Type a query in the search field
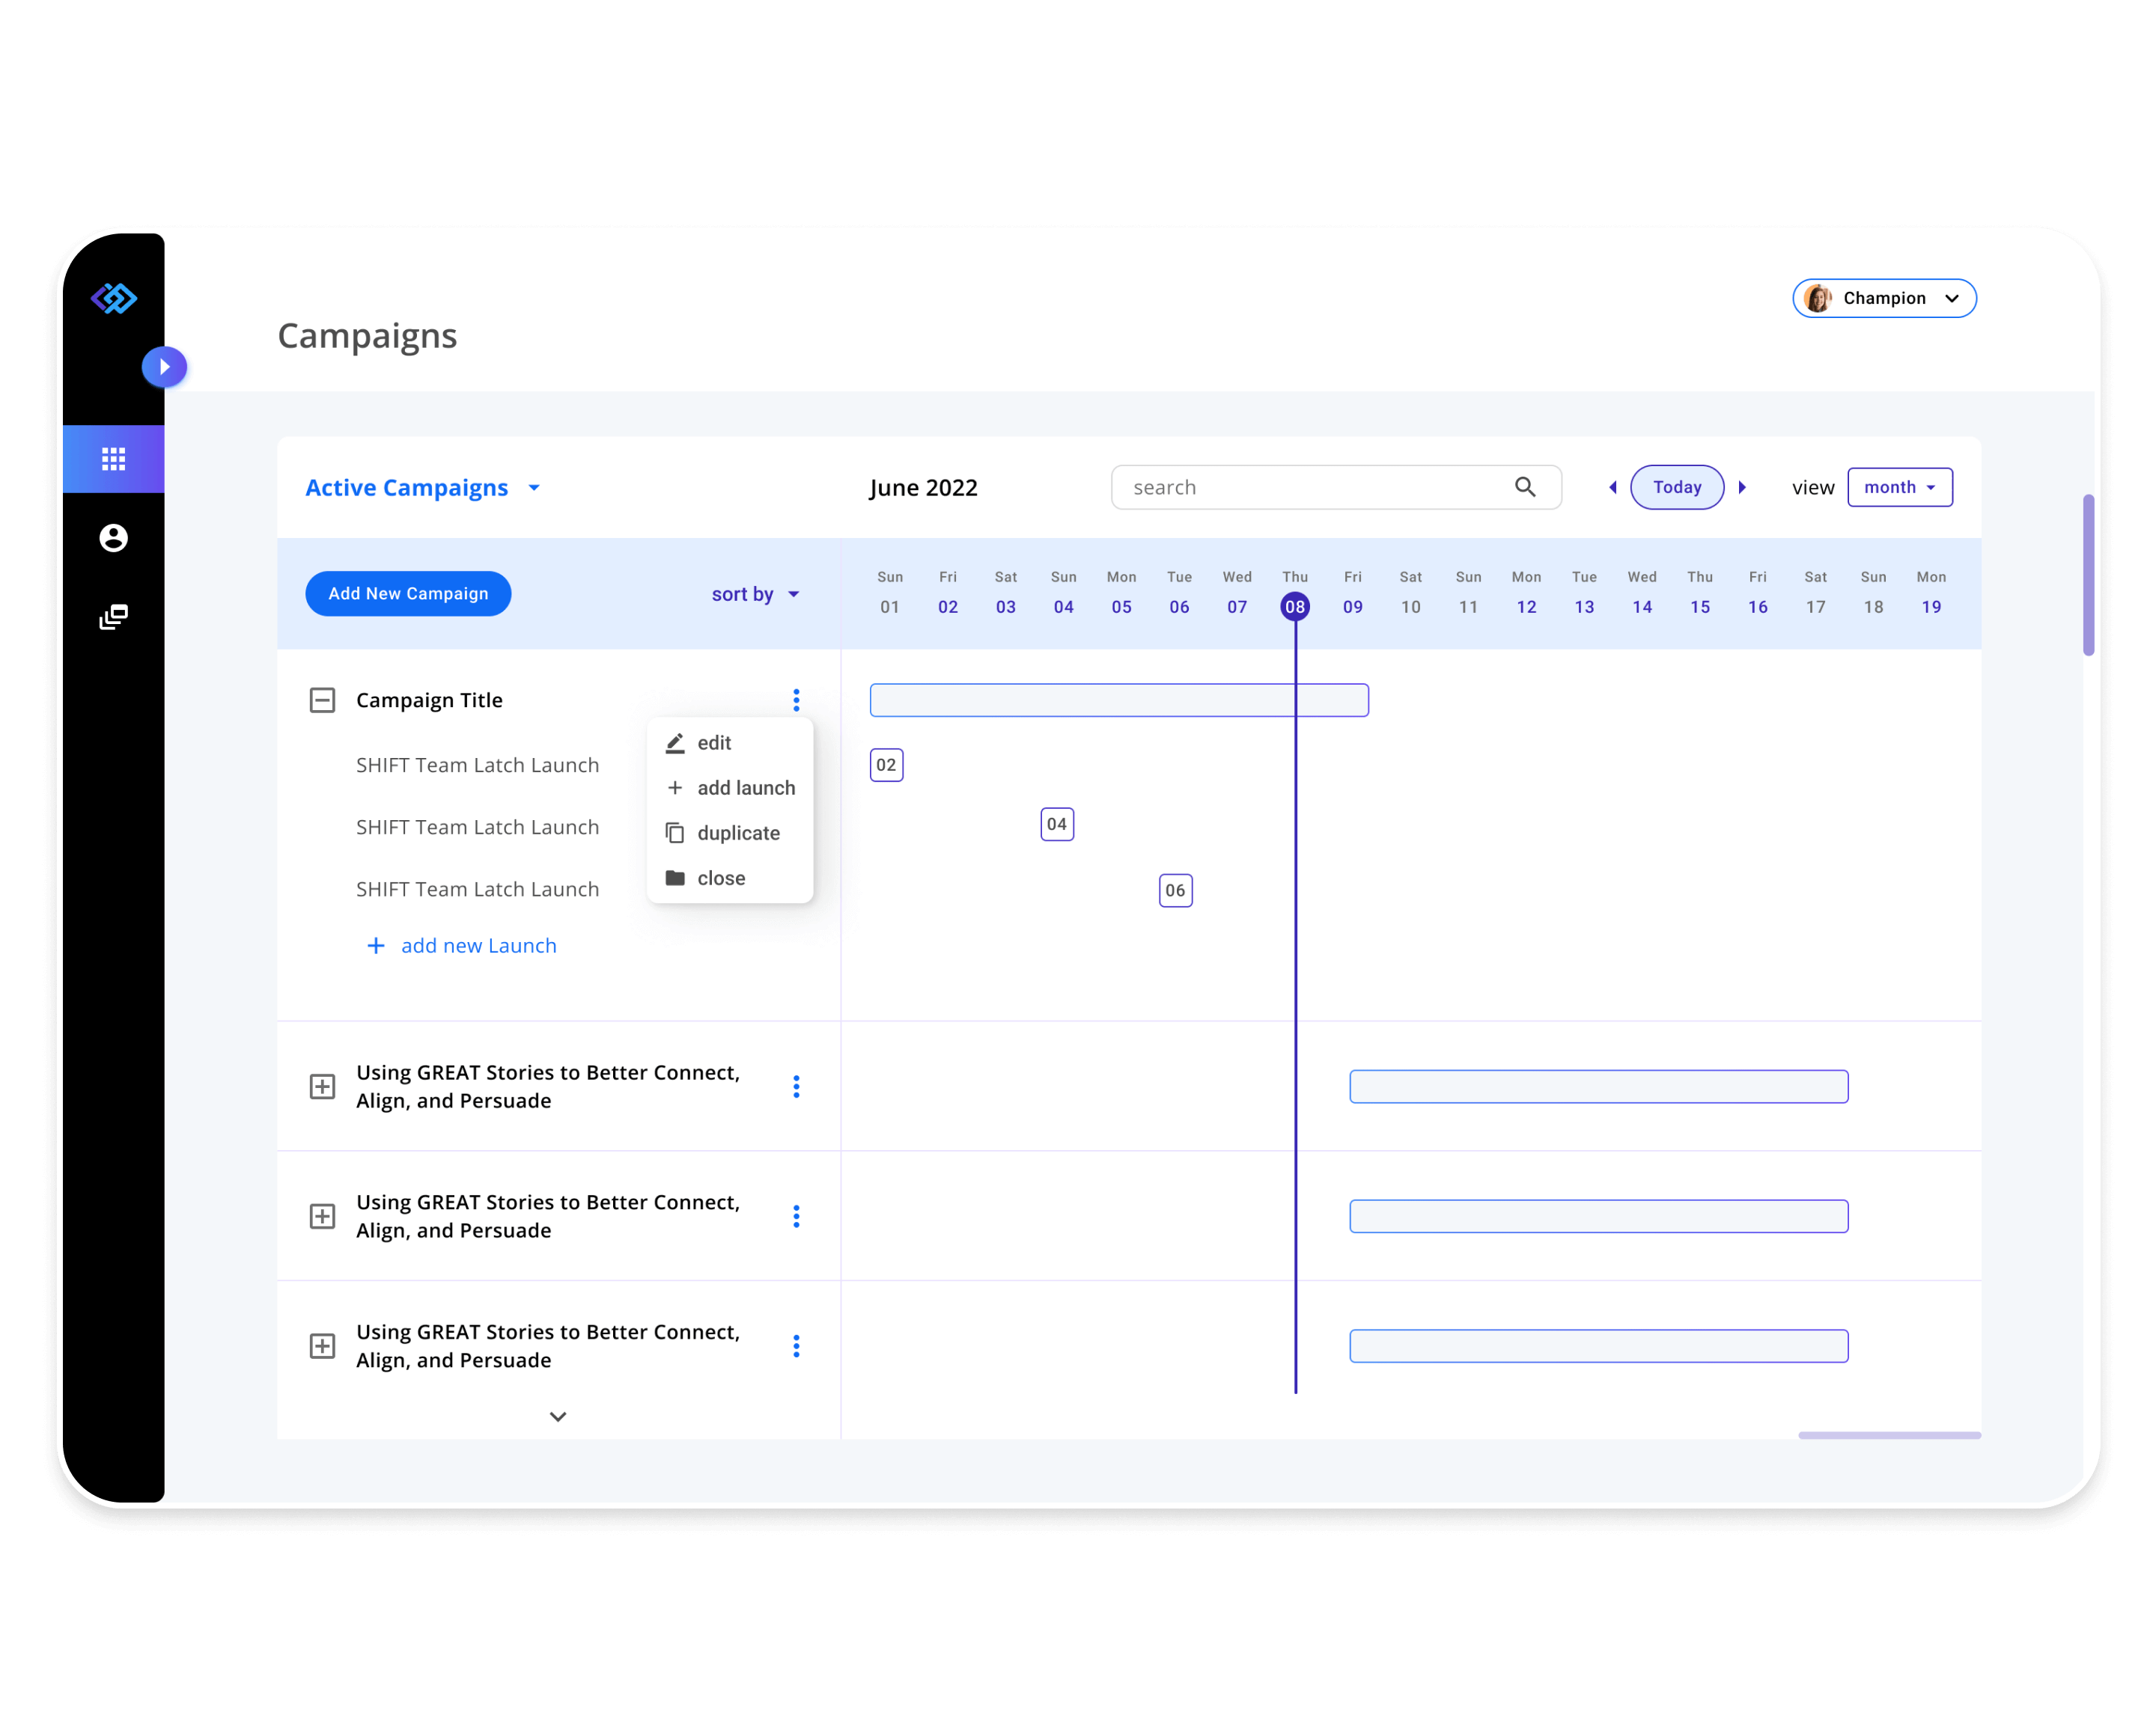 coord(1281,487)
